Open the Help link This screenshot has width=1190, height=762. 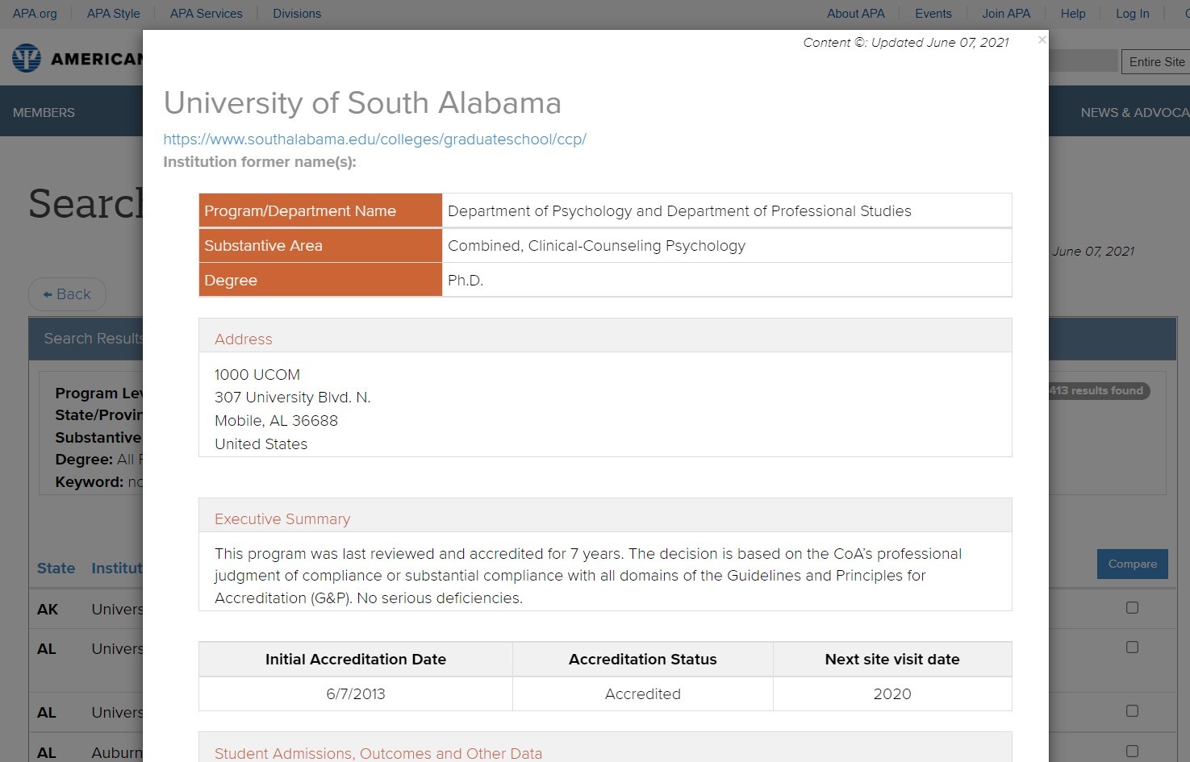1072,14
